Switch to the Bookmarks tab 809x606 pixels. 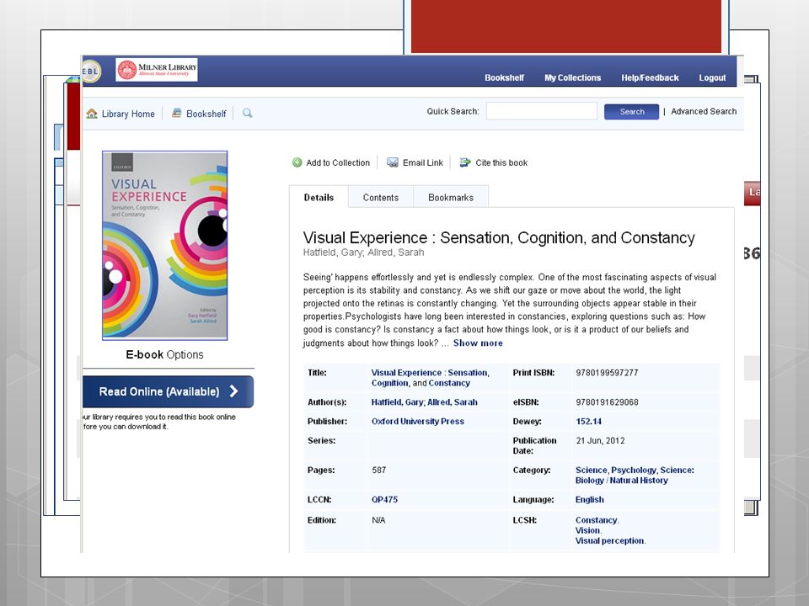coord(451,197)
